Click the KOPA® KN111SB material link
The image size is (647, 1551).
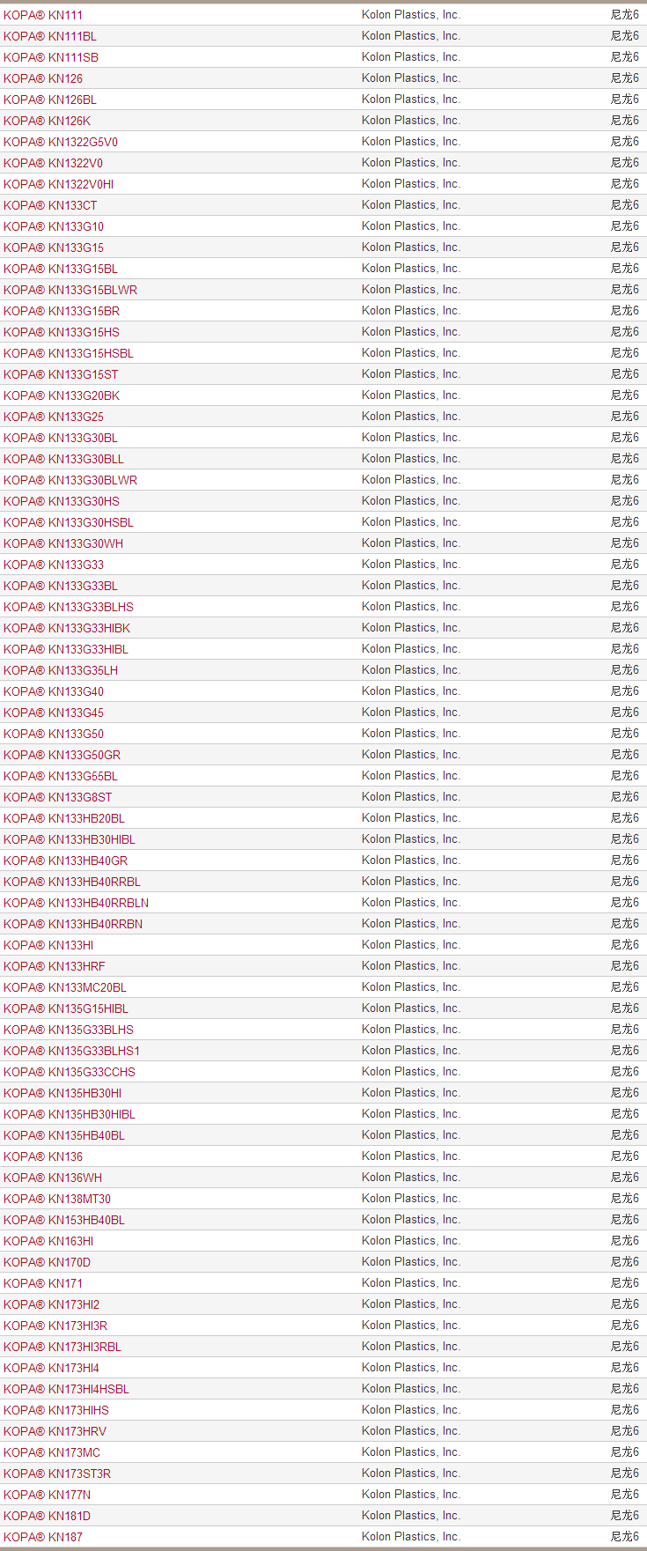point(51,57)
